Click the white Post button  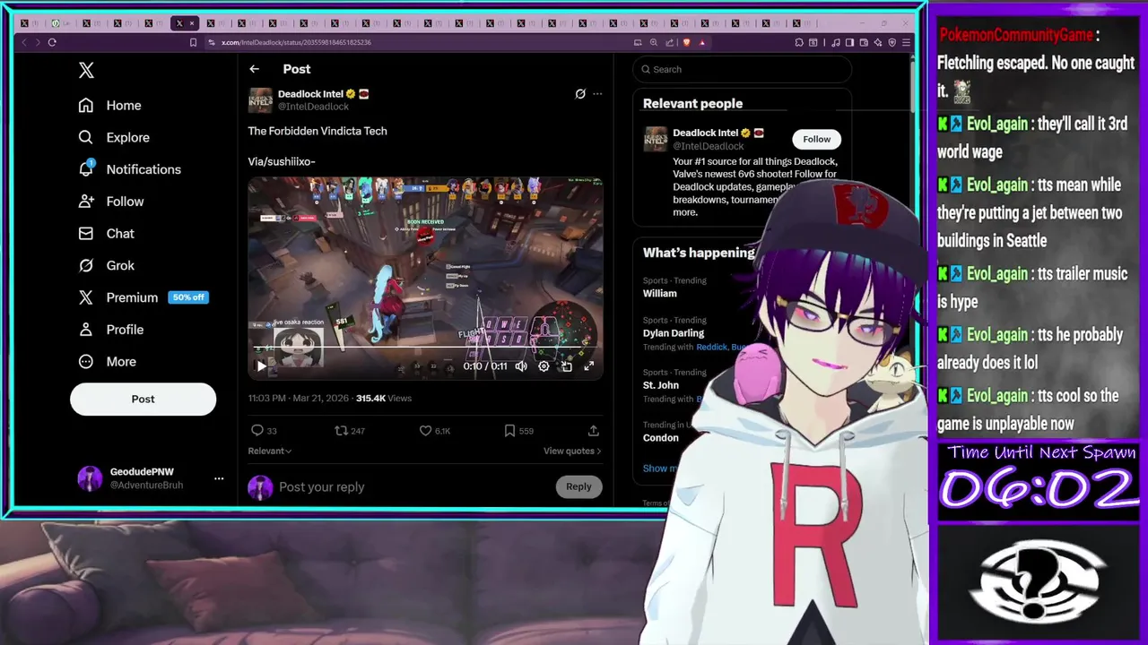(x=143, y=399)
